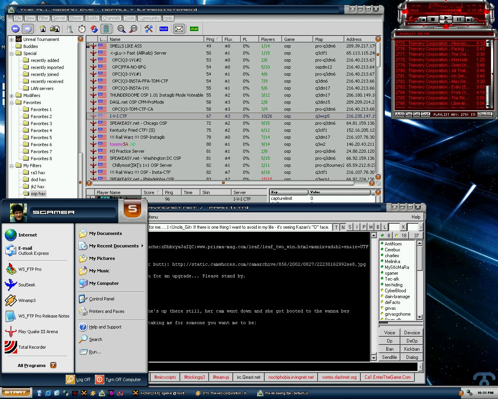
Task: Collapse the Favorites tree node
Action: (x=12, y=102)
